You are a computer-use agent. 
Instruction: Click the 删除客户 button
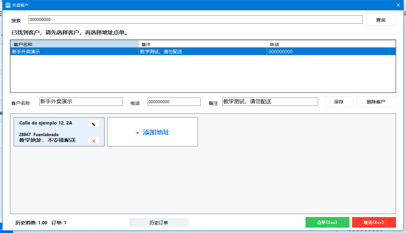pos(376,102)
